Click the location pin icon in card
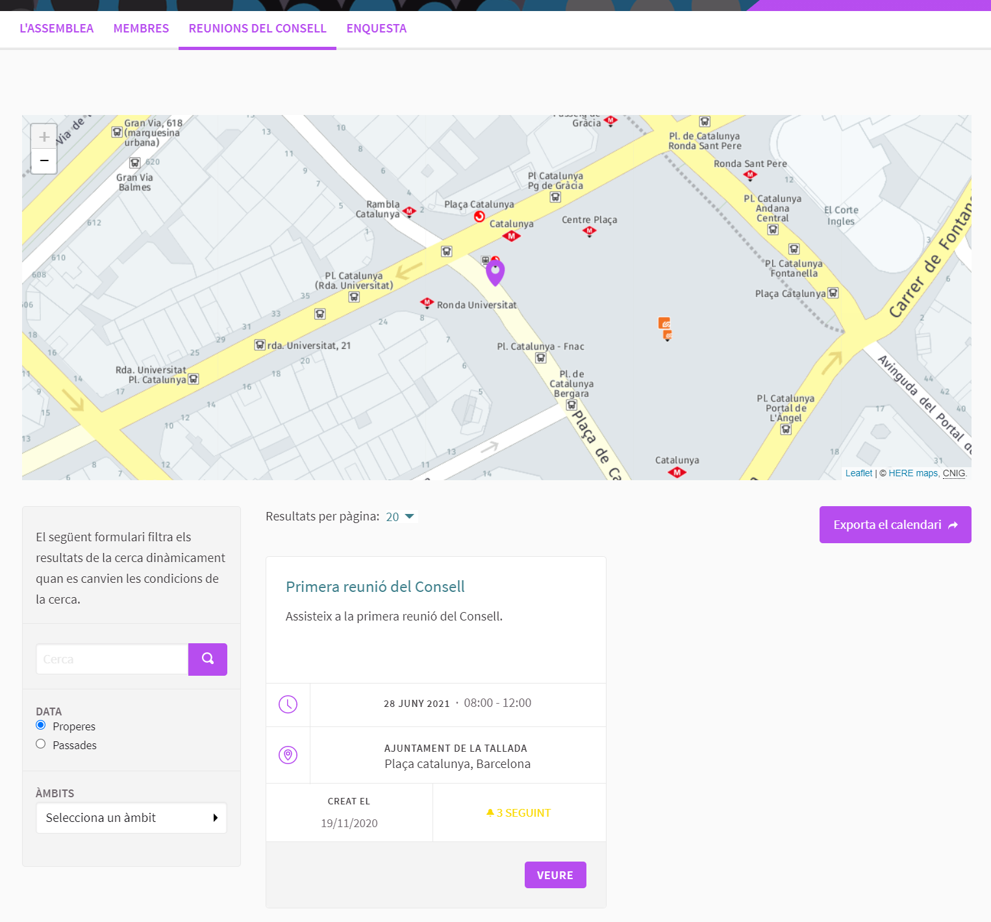 (x=288, y=754)
